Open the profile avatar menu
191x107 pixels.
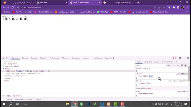pyautogui.click(x=183, y=7)
